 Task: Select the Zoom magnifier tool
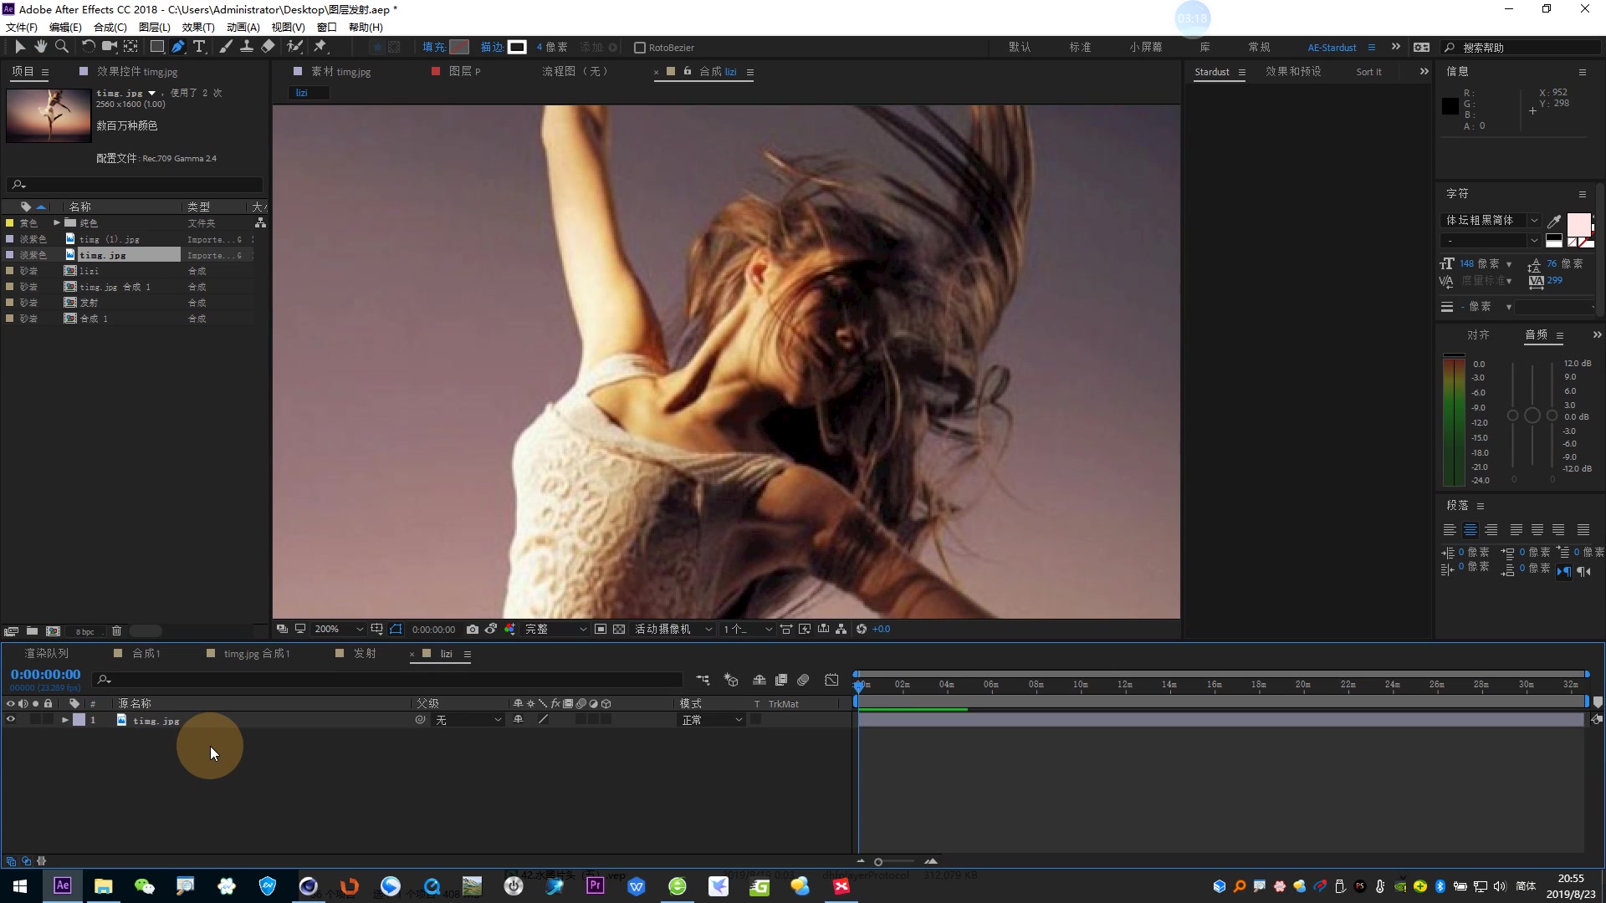click(61, 47)
